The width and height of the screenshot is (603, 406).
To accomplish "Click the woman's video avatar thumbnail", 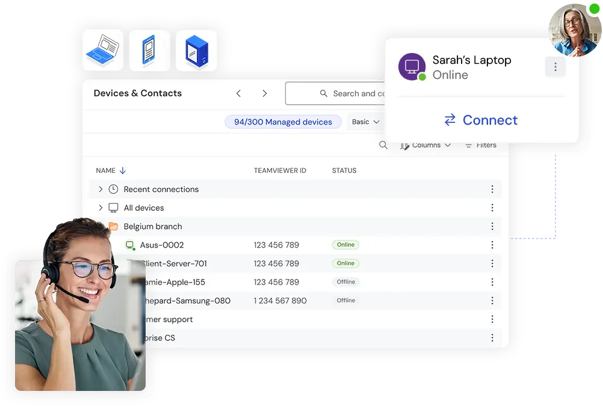I will coord(574,30).
